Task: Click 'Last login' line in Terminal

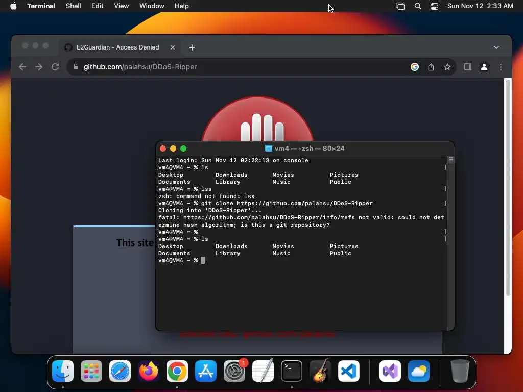Action: 233,160
